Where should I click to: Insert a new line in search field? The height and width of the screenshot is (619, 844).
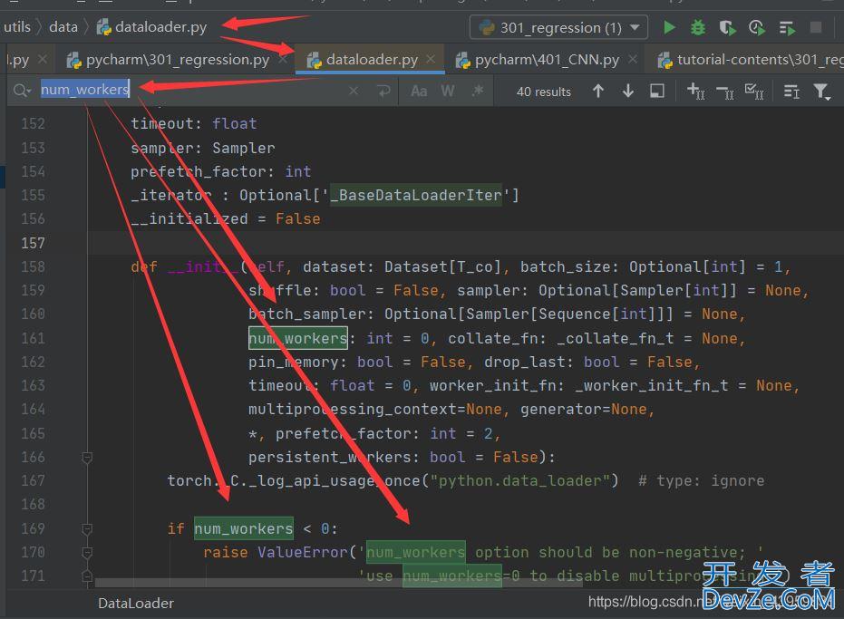383,91
